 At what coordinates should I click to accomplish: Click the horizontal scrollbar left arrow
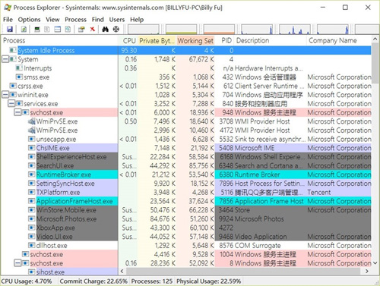click(x=122, y=271)
